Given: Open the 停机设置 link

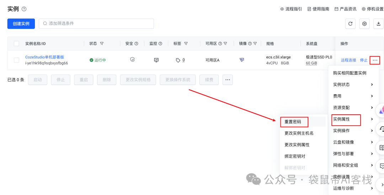Looking at the screenshot, I should [x=373, y=9].
